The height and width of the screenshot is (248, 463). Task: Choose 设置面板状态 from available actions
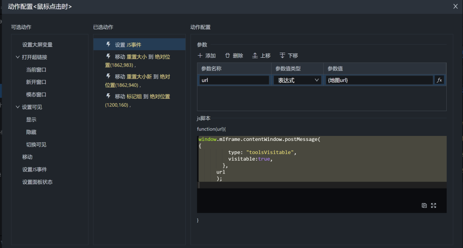click(37, 182)
